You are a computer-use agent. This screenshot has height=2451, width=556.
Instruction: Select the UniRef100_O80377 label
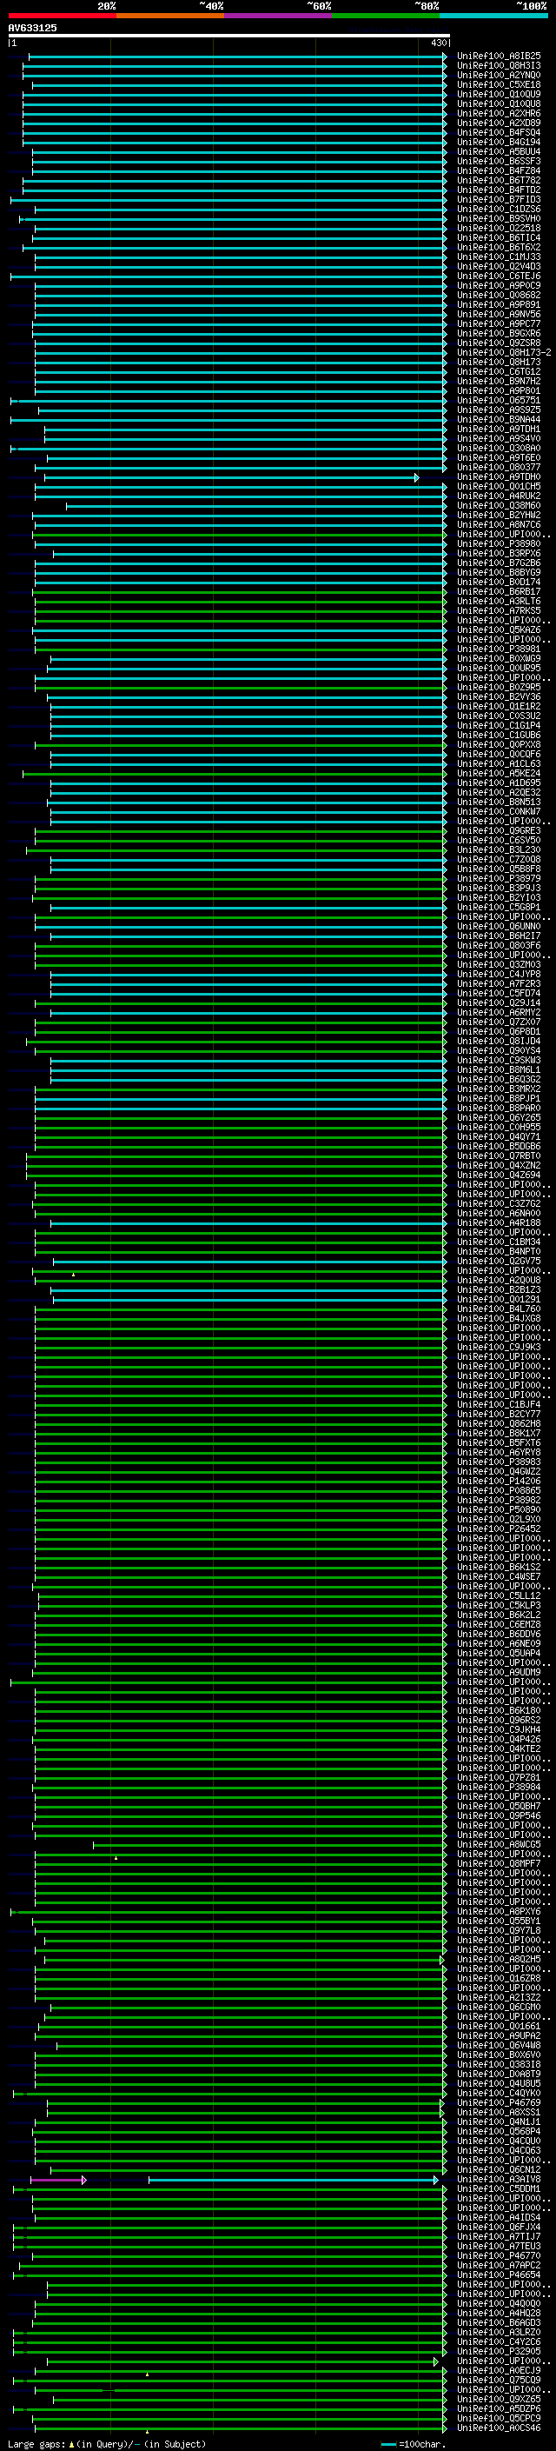[x=499, y=467]
